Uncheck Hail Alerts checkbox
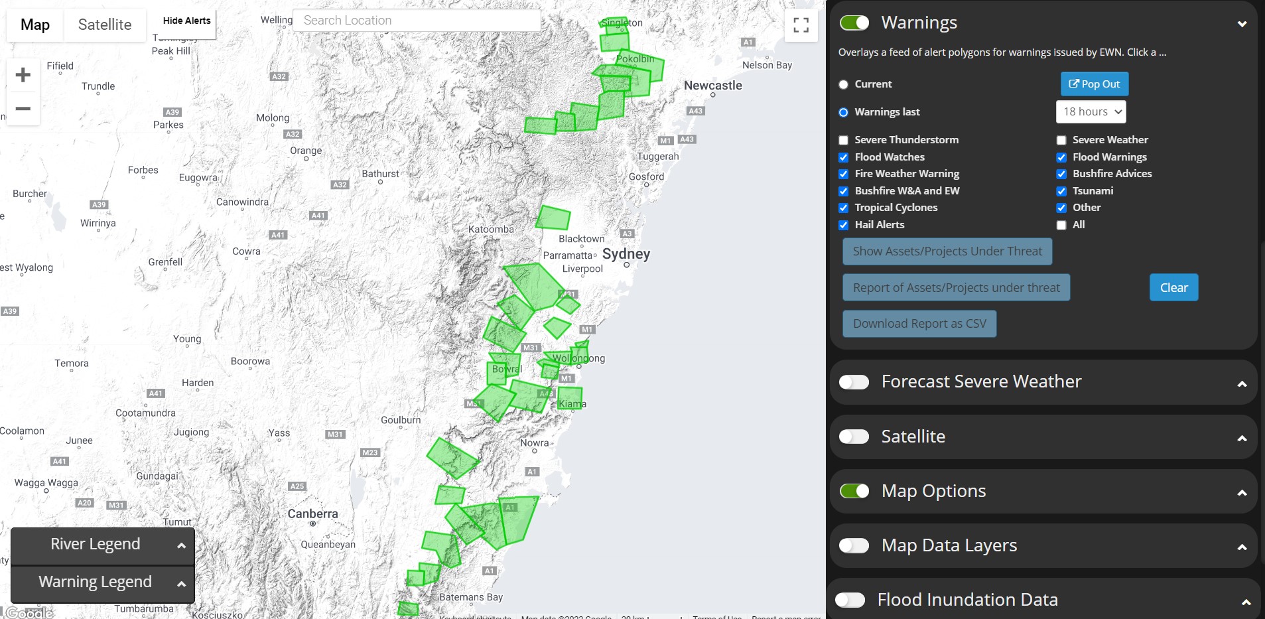 [843, 225]
